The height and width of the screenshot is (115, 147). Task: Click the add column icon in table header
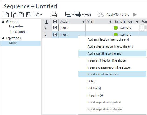47,22
